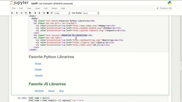
Task: Click the https://jquery.com/ href string
Action: (85, 42)
